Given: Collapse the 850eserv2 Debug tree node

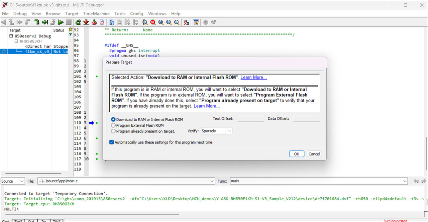Looking at the screenshot, I should click(x=11, y=36).
